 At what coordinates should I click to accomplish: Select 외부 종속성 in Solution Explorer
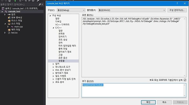point(17,18)
